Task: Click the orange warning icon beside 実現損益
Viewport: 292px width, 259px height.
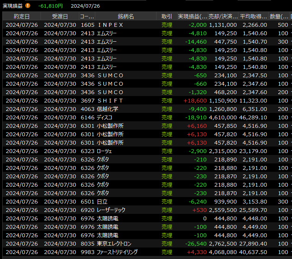Action: pyautogui.click(x=28, y=6)
